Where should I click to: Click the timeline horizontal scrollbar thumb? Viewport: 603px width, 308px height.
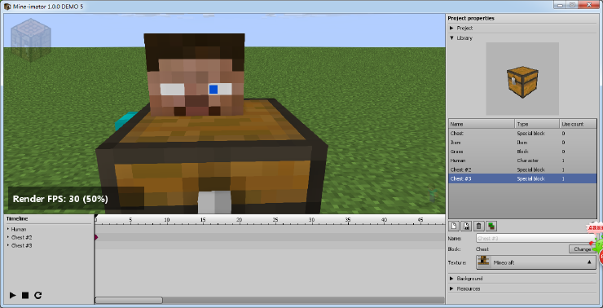[129, 300]
